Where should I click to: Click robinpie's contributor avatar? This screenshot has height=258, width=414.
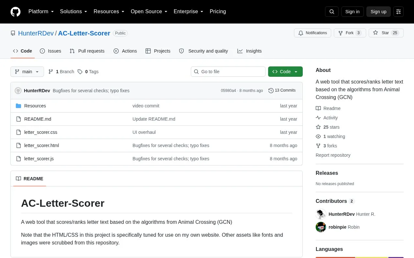[x=321, y=227]
